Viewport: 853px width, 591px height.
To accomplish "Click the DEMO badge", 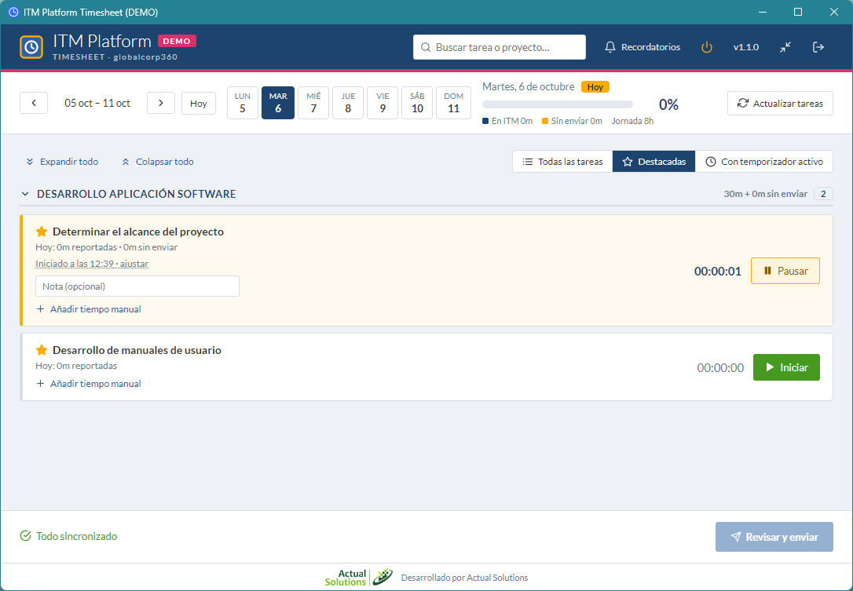I will [177, 41].
